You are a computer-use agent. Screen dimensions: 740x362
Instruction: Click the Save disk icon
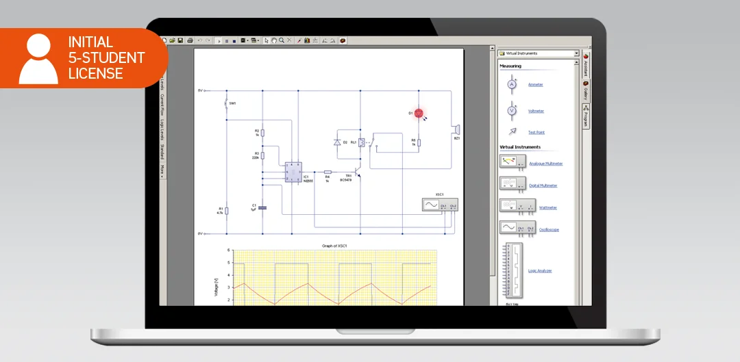[180, 40]
